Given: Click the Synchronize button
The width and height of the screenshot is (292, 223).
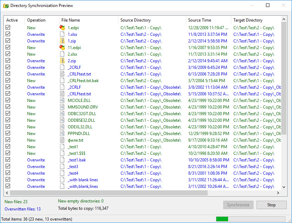Looking at the screenshot, I should pos(238,205).
